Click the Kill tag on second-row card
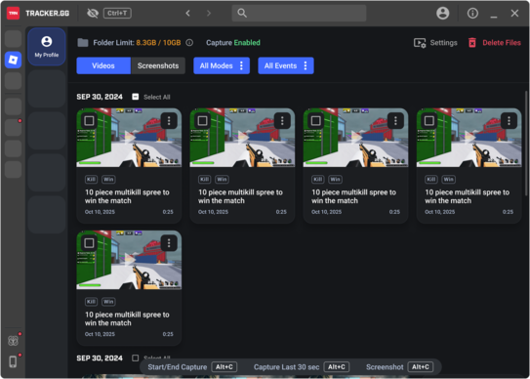 pos(91,302)
